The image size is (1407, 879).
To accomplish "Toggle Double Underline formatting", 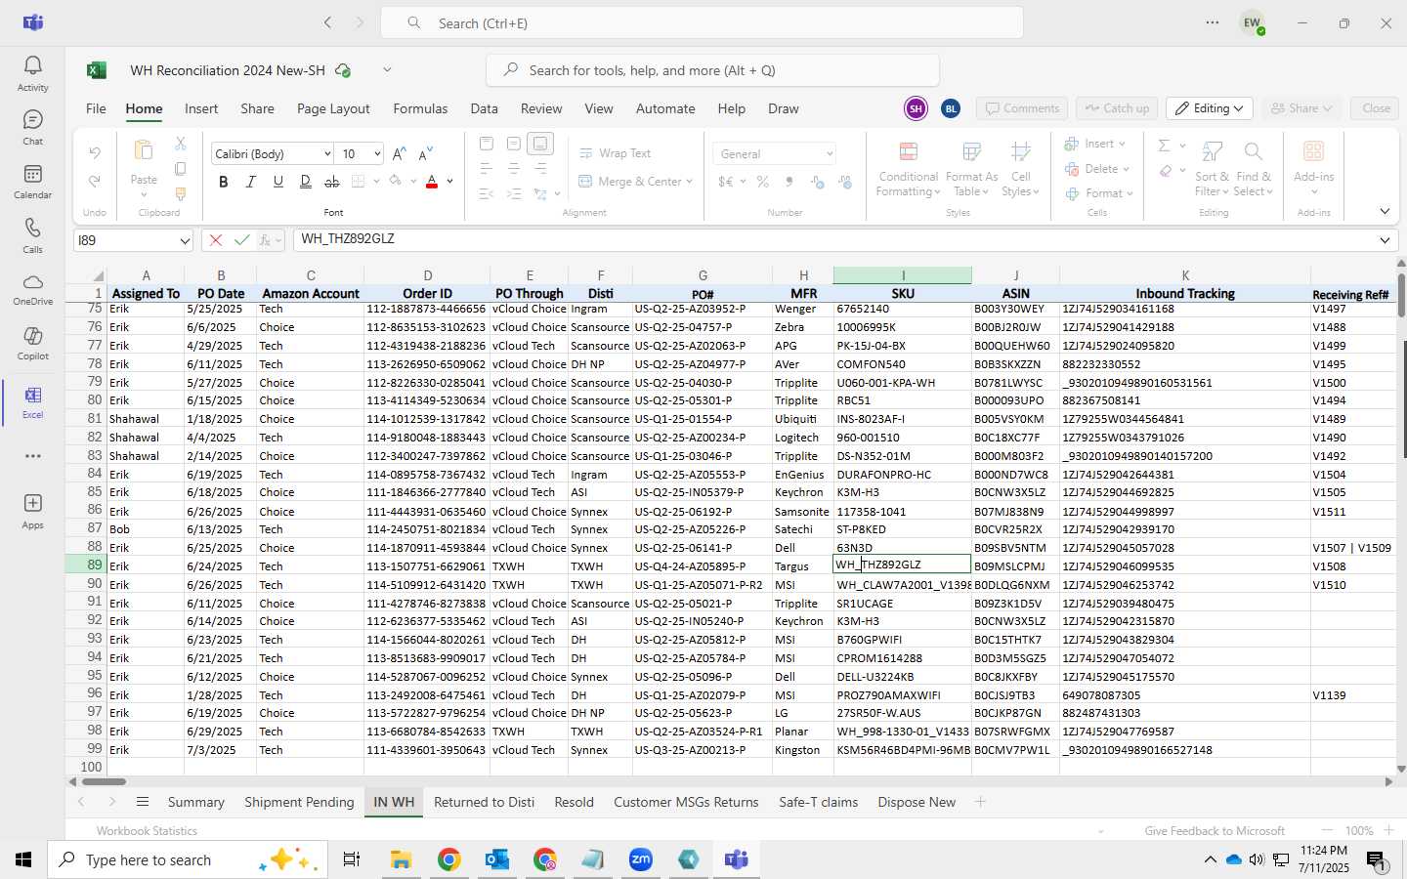I will click(306, 182).
